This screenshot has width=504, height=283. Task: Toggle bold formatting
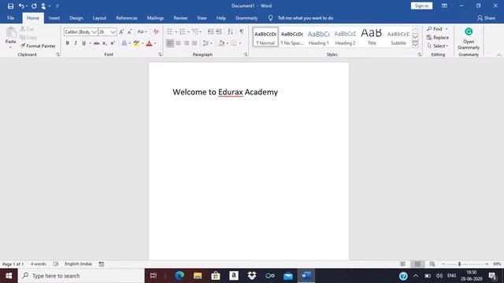tap(68, 43)
